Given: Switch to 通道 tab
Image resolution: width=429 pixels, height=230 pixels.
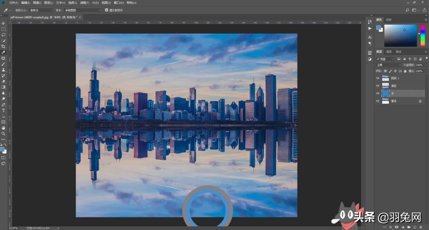Looking at the screenshot, I should [389, 51].
